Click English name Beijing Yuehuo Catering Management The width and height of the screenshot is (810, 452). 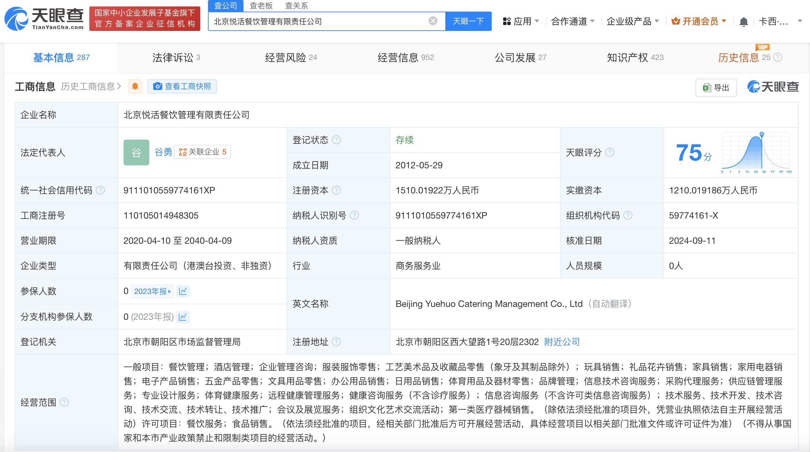coord(489,304)
